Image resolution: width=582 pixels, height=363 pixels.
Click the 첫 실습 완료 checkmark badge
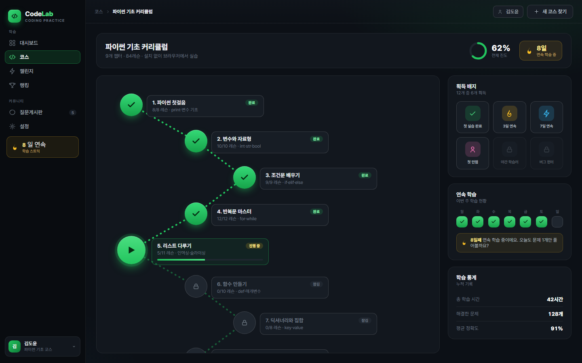(x=472, y=117)
